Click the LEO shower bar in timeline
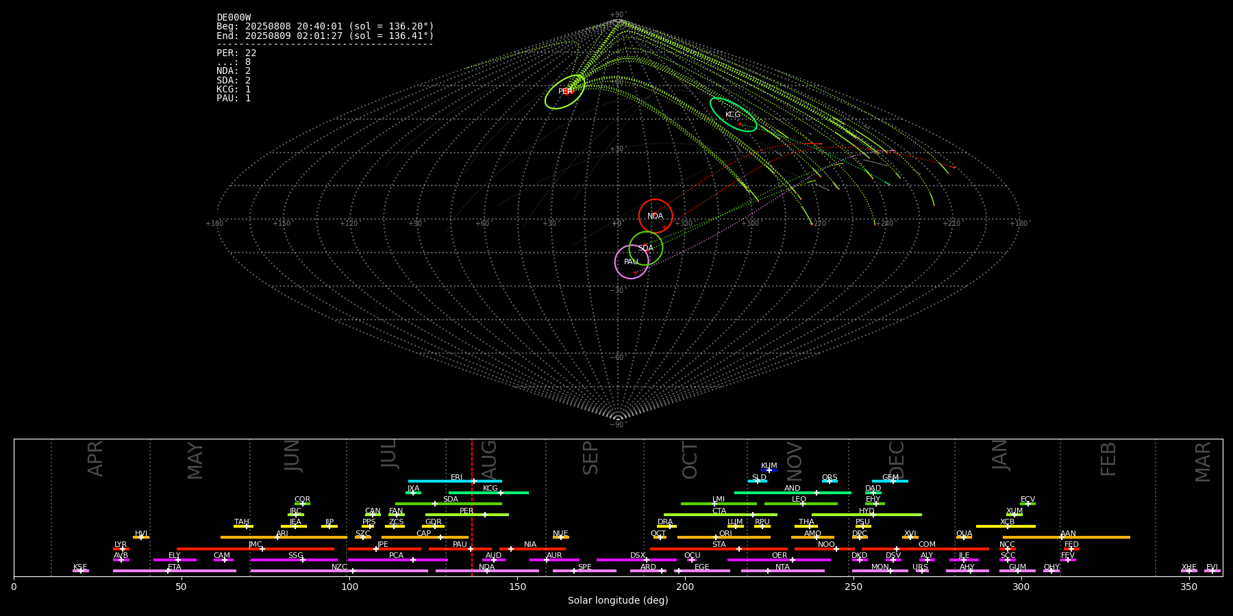This screenshot has width=1233, height=616. tap(801, 504)
